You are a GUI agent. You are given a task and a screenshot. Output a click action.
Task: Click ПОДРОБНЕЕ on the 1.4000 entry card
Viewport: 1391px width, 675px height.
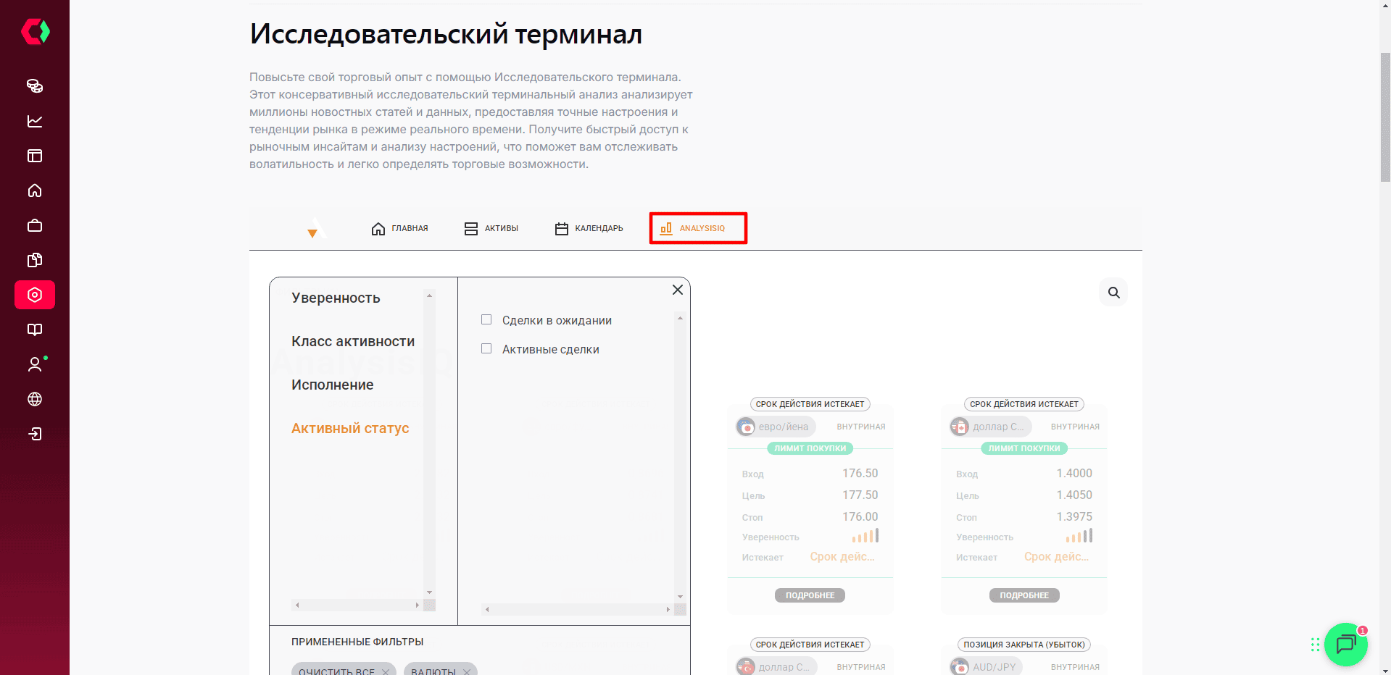click(1024, 595)
